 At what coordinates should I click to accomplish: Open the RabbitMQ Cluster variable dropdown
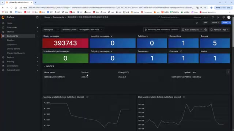click(90, 30)
